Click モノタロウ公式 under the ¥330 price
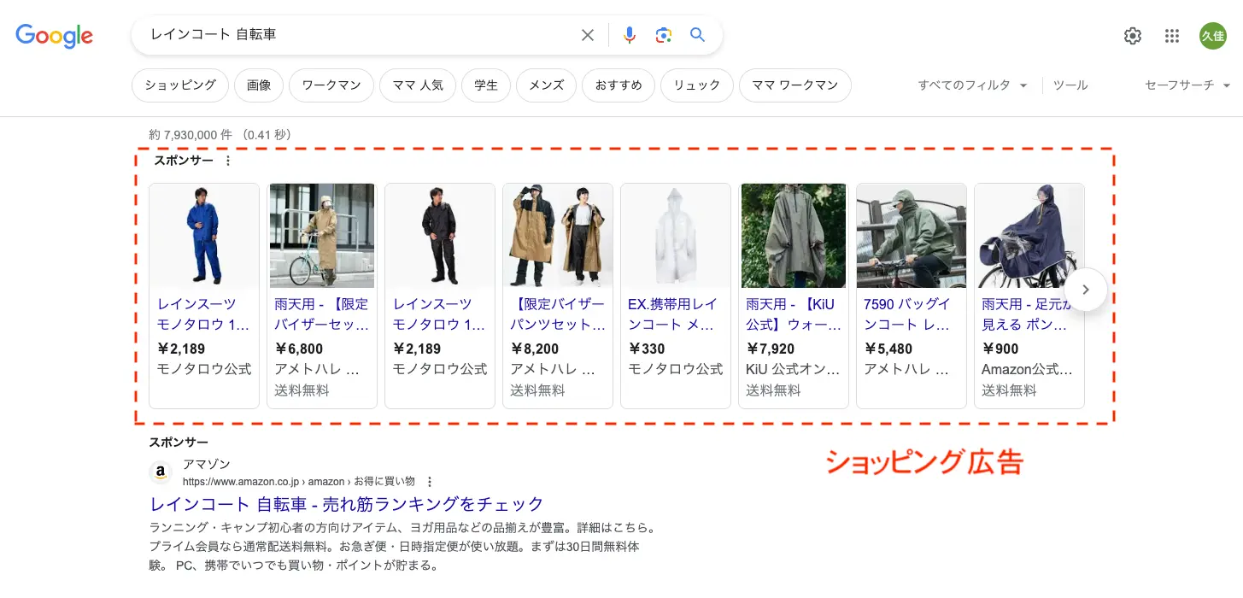1243x598 pixels. pos(676,369)
